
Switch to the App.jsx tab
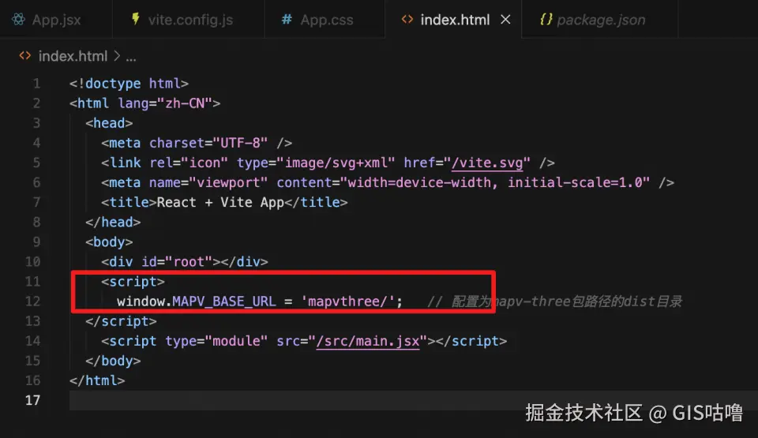coord(56,20)
